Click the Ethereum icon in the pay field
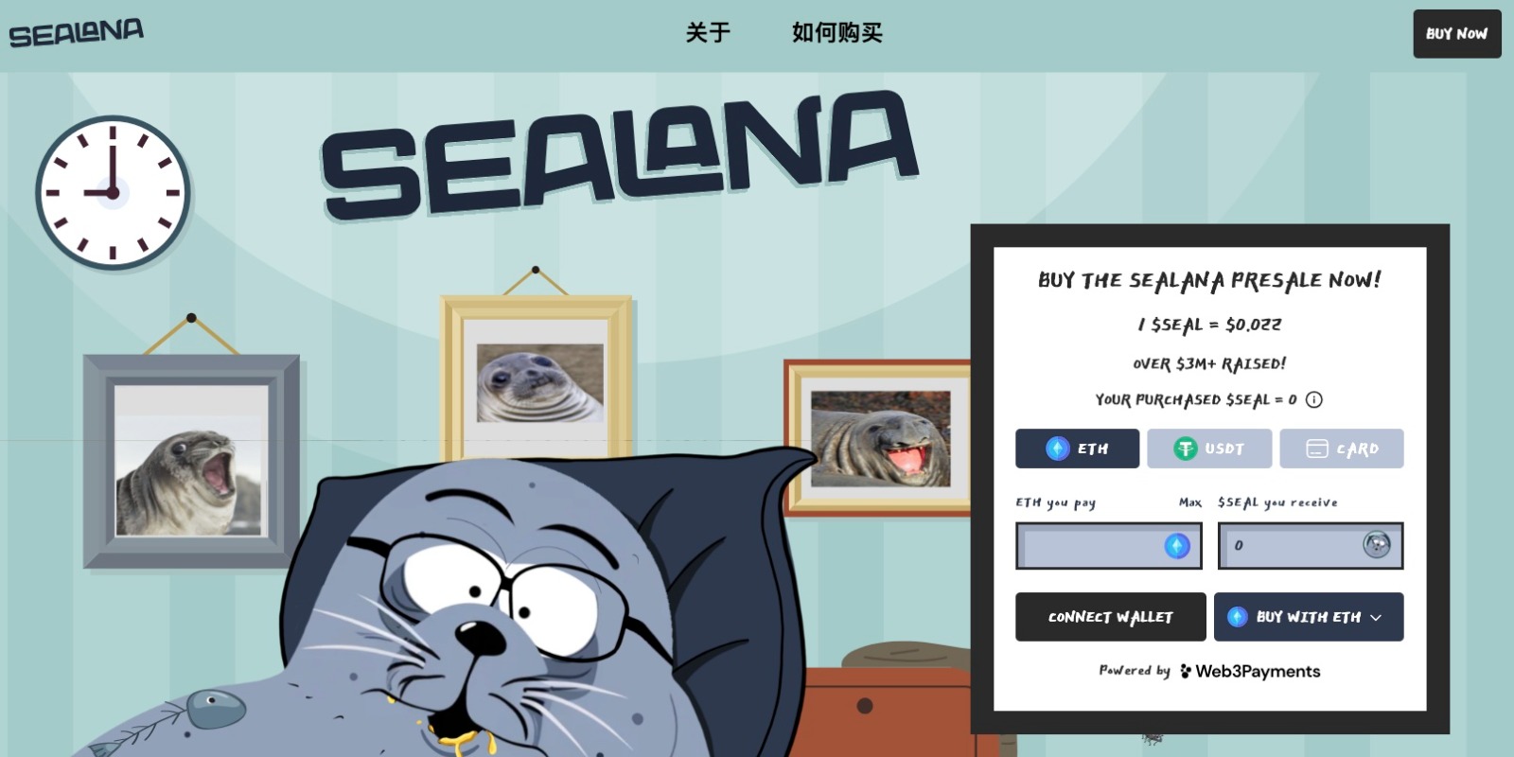The width and height of the screenshot is (1514, 757). (1177, 546)
